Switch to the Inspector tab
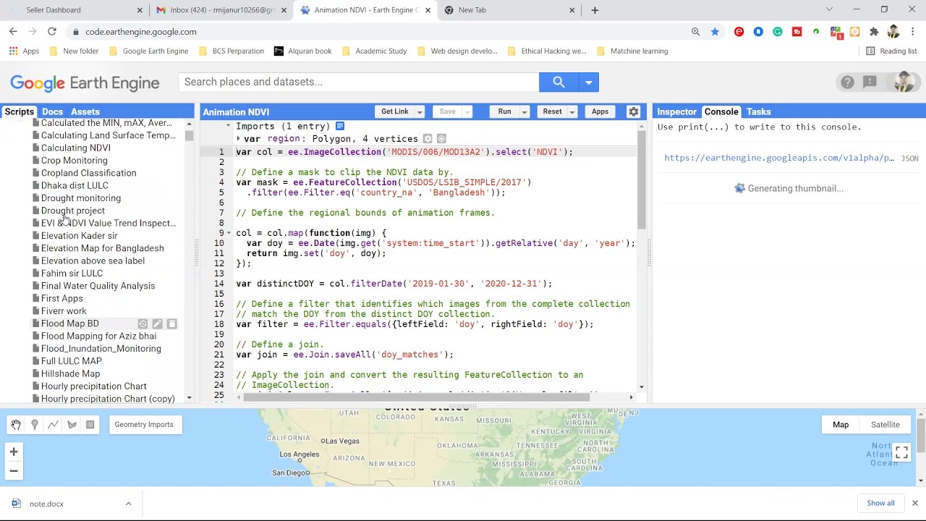 676,112
